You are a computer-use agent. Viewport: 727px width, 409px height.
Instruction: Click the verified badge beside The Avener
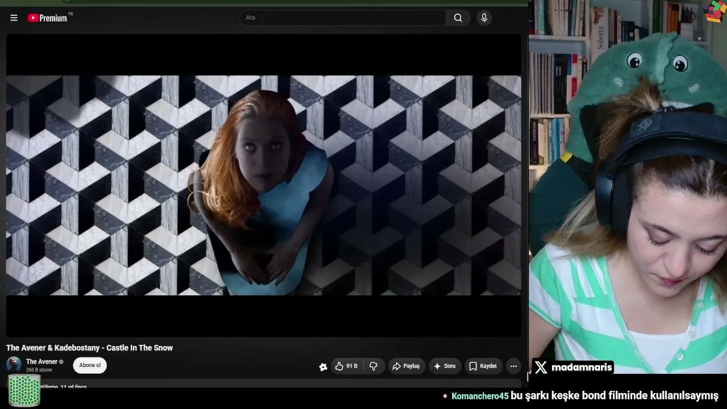coord(61,362)
